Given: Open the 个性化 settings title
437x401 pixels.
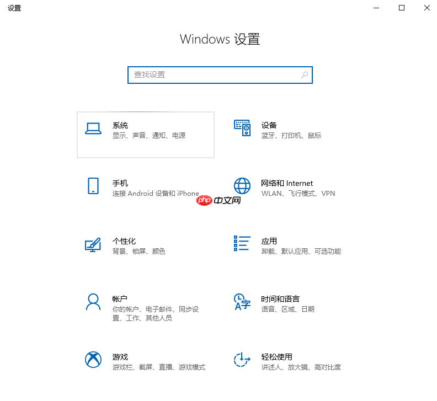Looking at the screenshot, I should [124, 242].
